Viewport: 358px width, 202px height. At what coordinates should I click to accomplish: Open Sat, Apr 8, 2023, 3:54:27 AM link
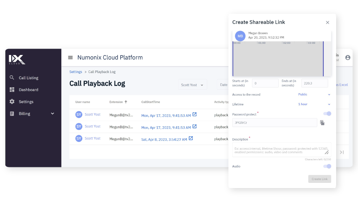164,139
